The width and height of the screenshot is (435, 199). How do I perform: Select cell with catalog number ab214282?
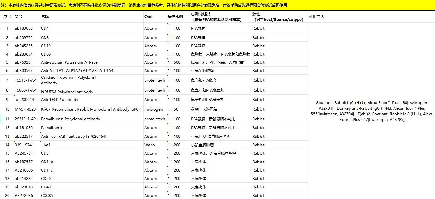pyautogui.click(x=27, y=178)
